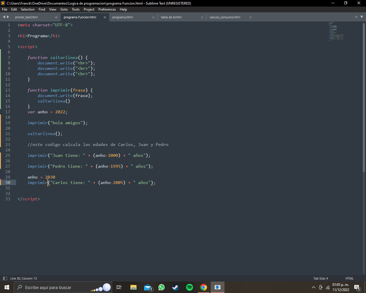Open the Meet Now tray icon

pyautogui.click(x=321, y=287)
